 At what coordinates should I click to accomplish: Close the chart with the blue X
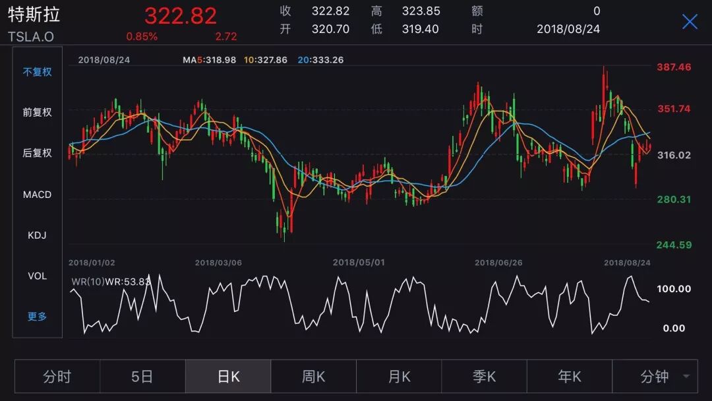[x=690, y=21]
